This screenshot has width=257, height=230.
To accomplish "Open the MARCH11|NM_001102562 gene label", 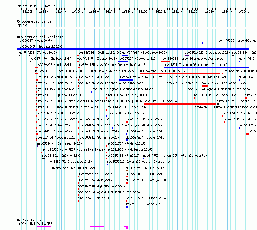I will [35, 224].
